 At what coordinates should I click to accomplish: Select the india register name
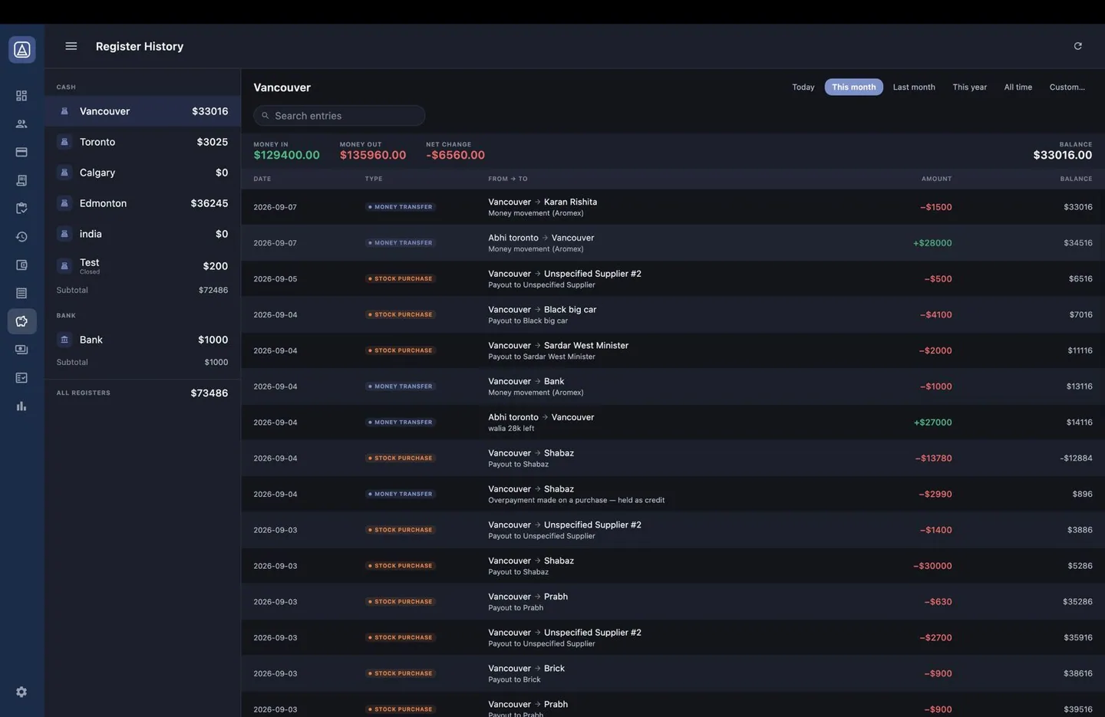tap(91, 234)
